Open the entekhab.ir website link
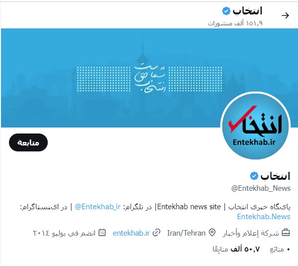 [x=131, y=233]
